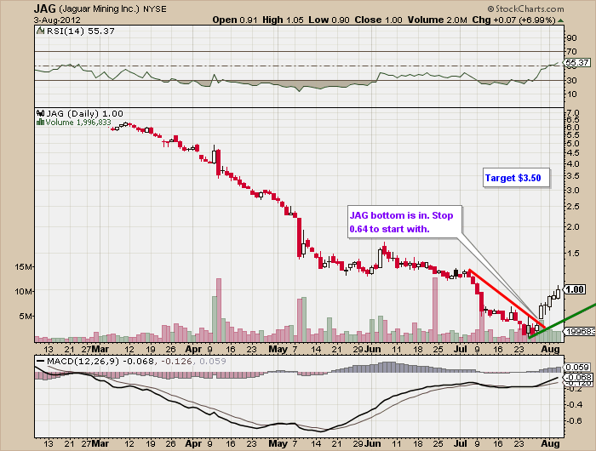Click the Volume 2.0M header value
Screen dimensions: 596x451
click(x=437, y=20)
